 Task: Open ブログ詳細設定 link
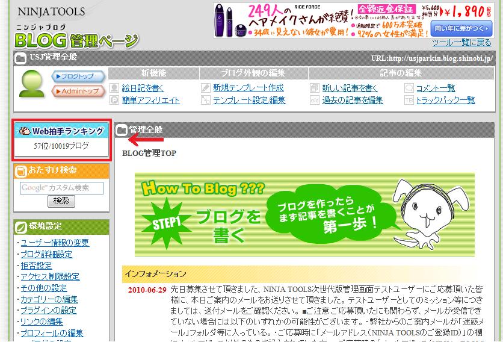[46, 254]
